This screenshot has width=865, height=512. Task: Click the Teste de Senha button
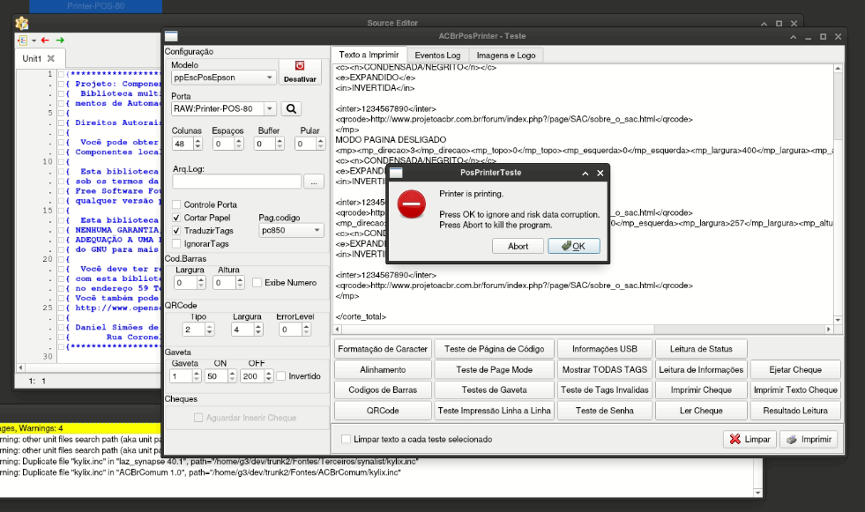tap(605, 411)
